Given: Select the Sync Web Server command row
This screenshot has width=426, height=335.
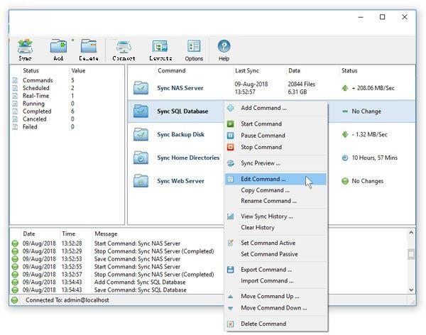Looking at the screenshot, I should 180,181.
